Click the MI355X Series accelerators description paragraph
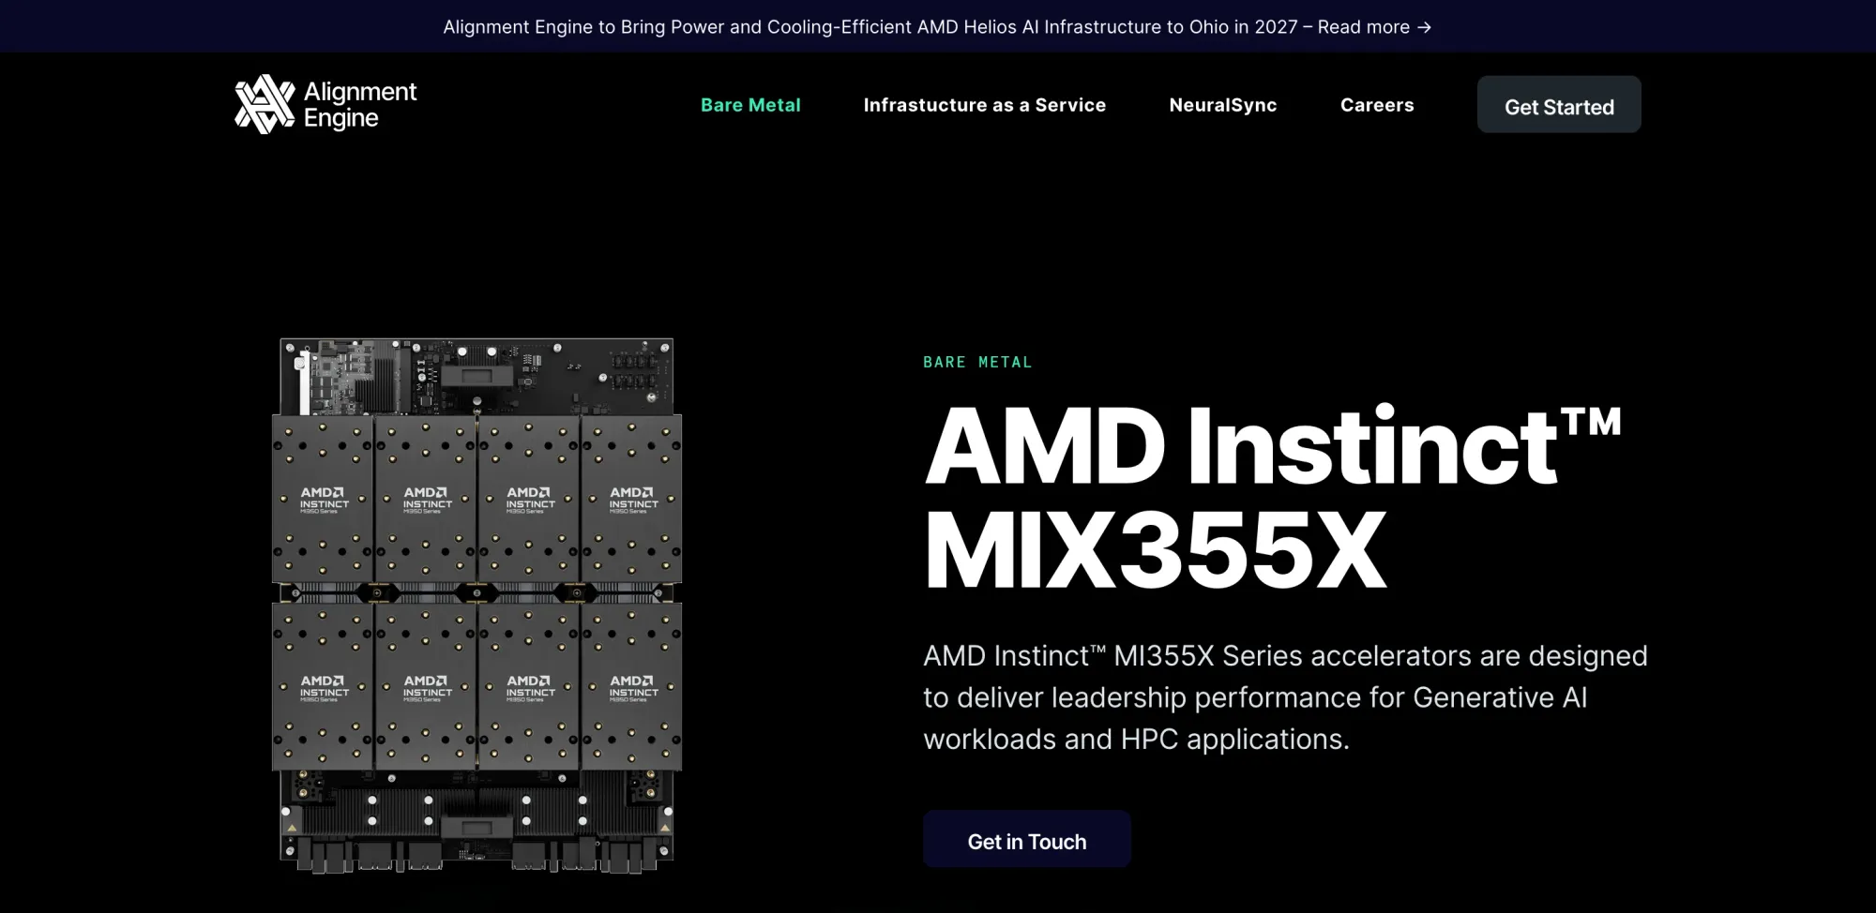 [1285, 697]
